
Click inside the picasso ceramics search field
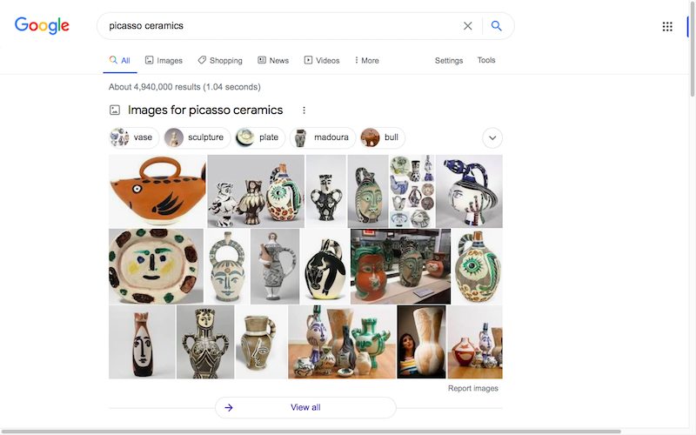(x=279, y=26)
